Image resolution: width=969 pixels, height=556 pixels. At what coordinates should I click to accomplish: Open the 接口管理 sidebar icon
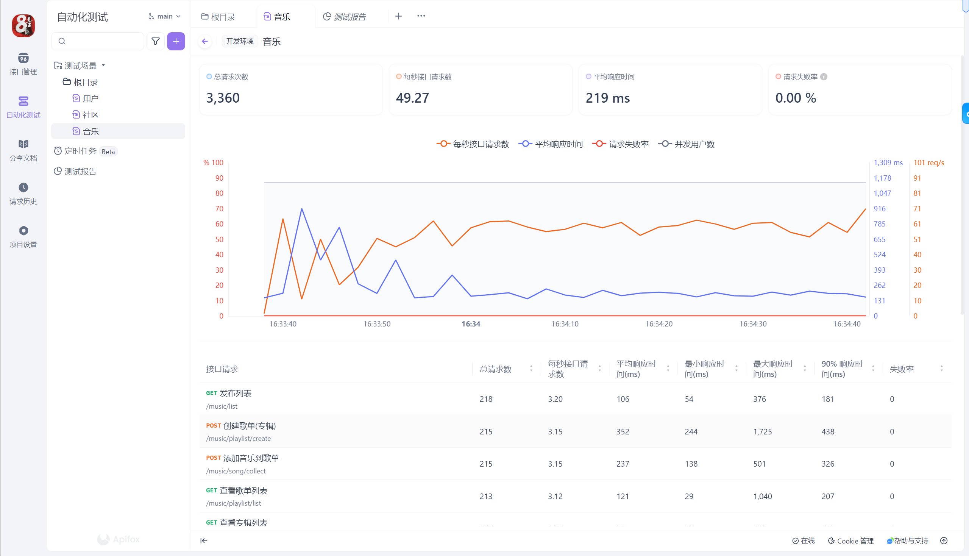23,63
